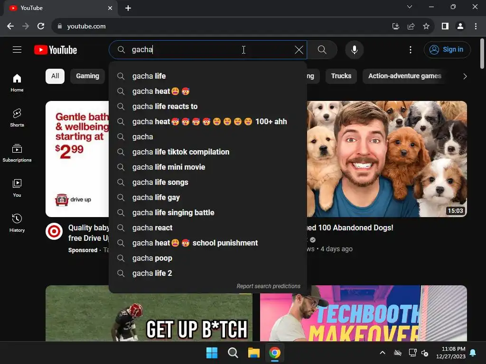Open Windows taskbar search

[233, 353]
